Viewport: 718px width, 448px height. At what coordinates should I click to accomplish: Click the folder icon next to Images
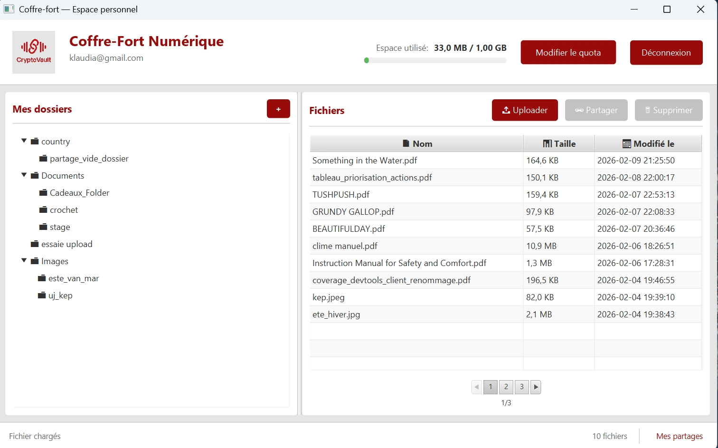point(35,261)
